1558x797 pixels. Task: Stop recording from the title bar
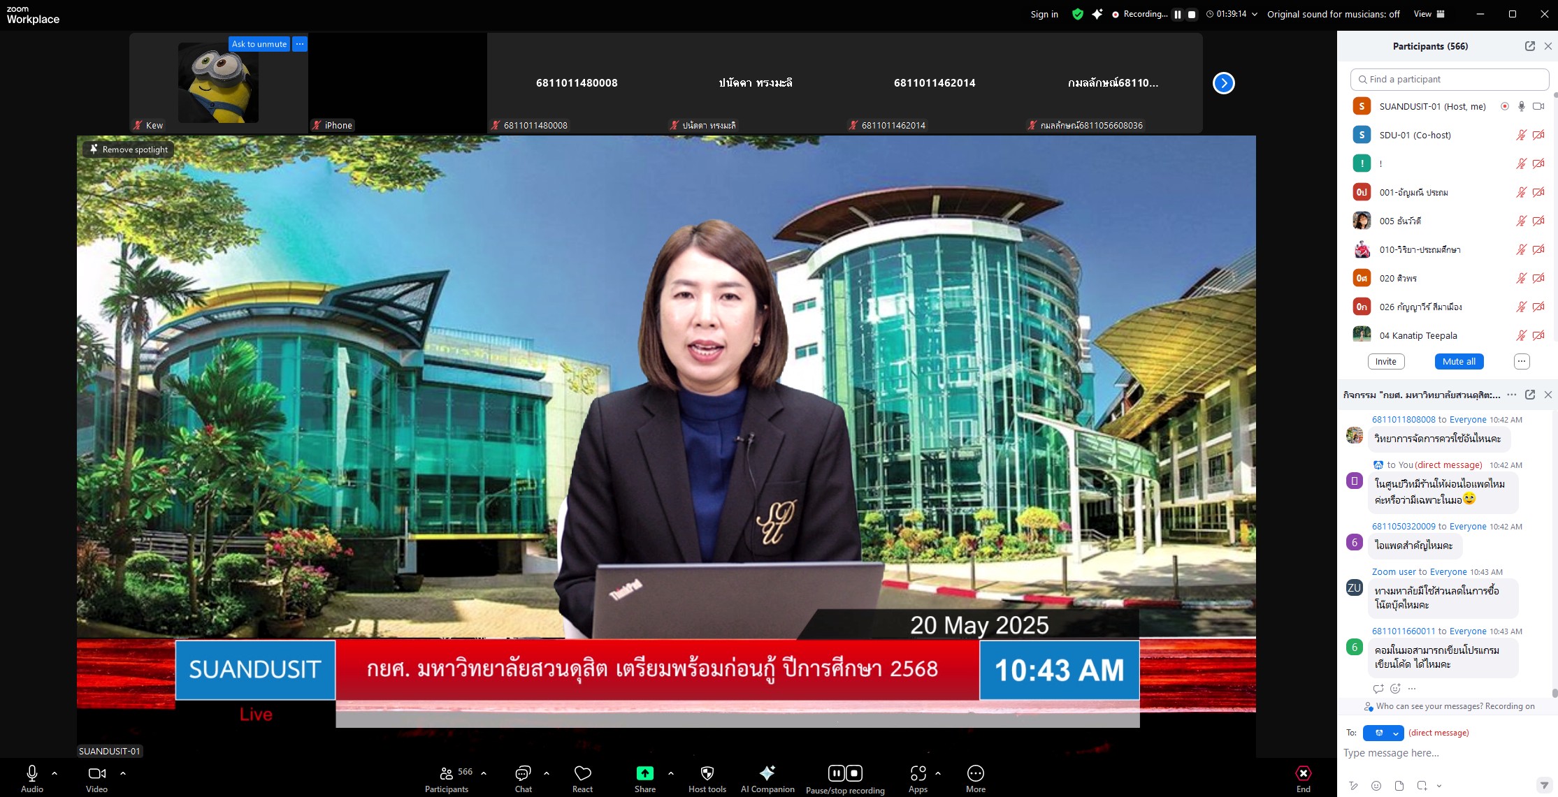click(1192, 14)
